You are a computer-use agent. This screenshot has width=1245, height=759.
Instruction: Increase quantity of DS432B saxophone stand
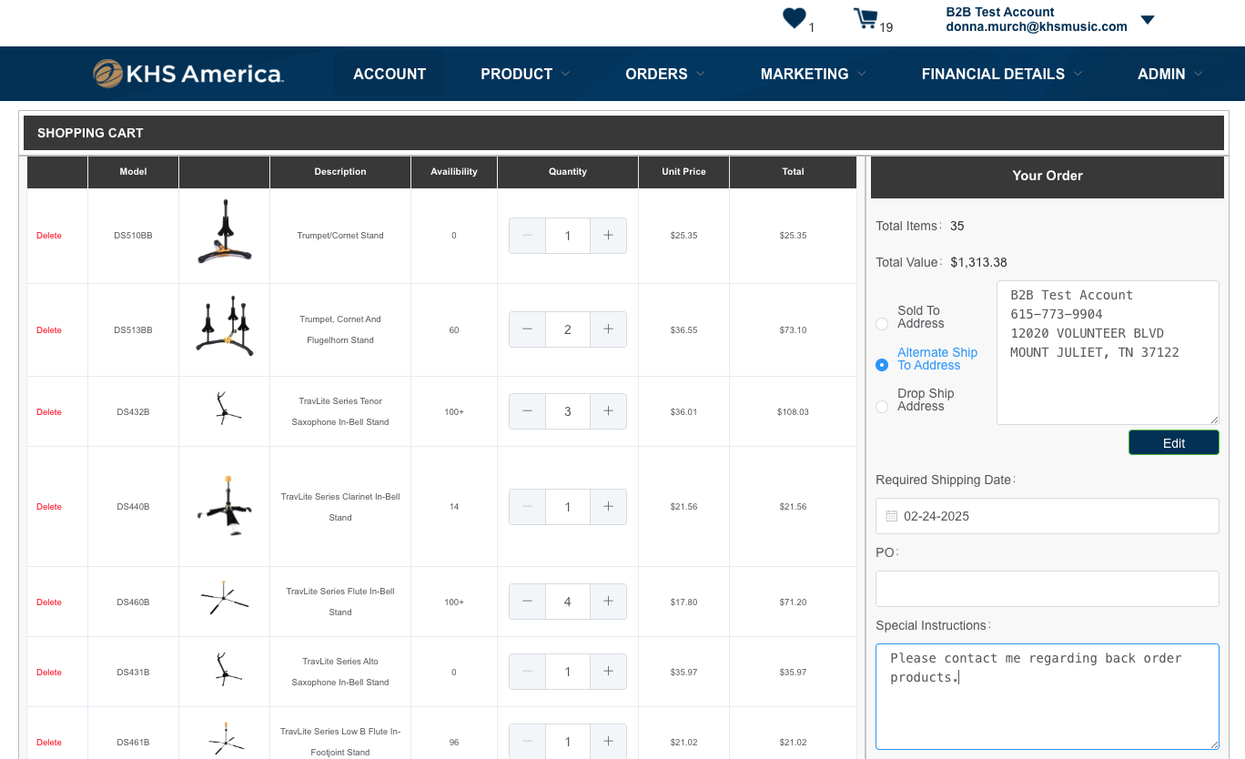[608, 411]
